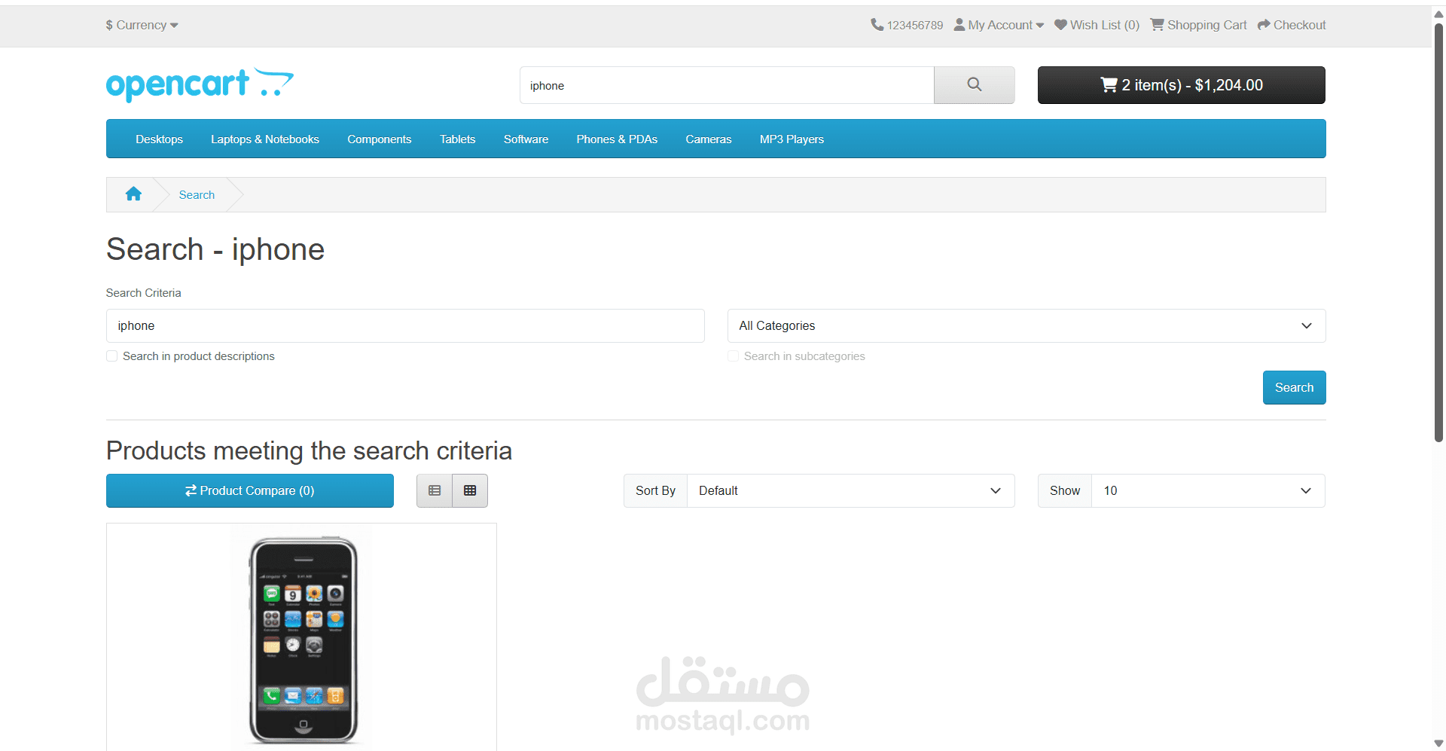1446x751 pixels.
Task: Open the MP3 Players menu
Action: click(x=792, y=139)
